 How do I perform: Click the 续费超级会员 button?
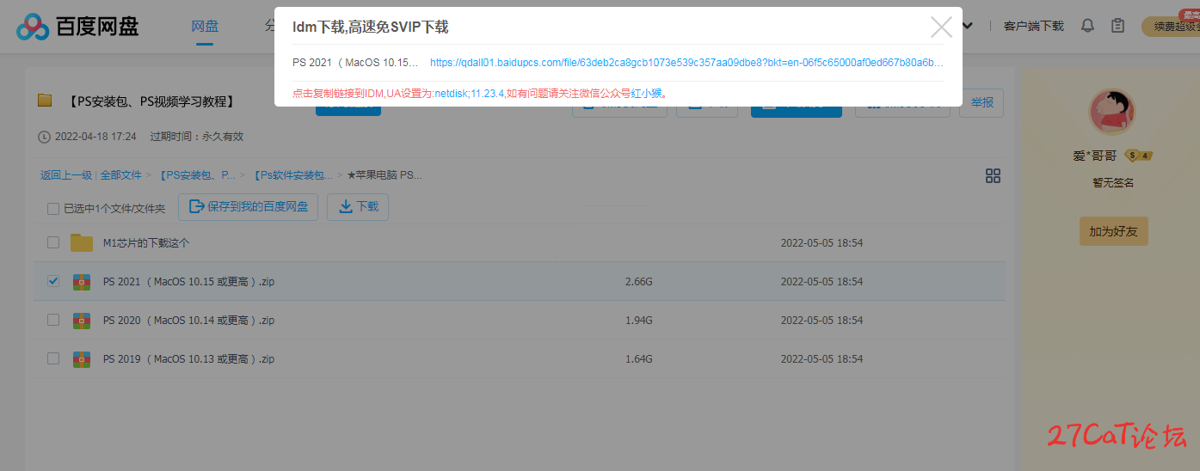click(x=1171, y=27)
